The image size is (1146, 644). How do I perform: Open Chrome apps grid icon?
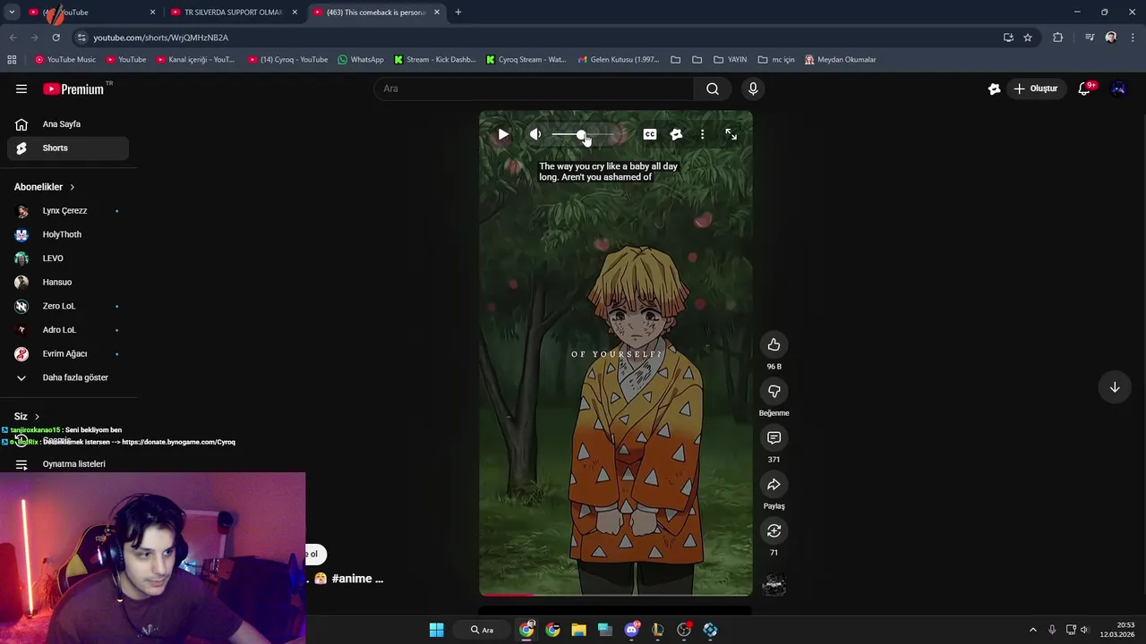[12, 60]
